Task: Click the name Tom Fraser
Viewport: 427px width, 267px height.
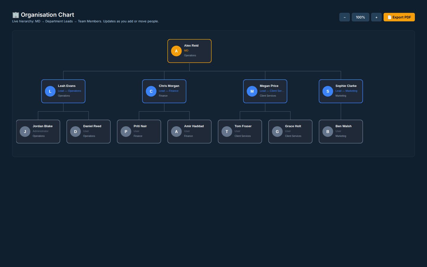Action: click(x=243, y=126)
